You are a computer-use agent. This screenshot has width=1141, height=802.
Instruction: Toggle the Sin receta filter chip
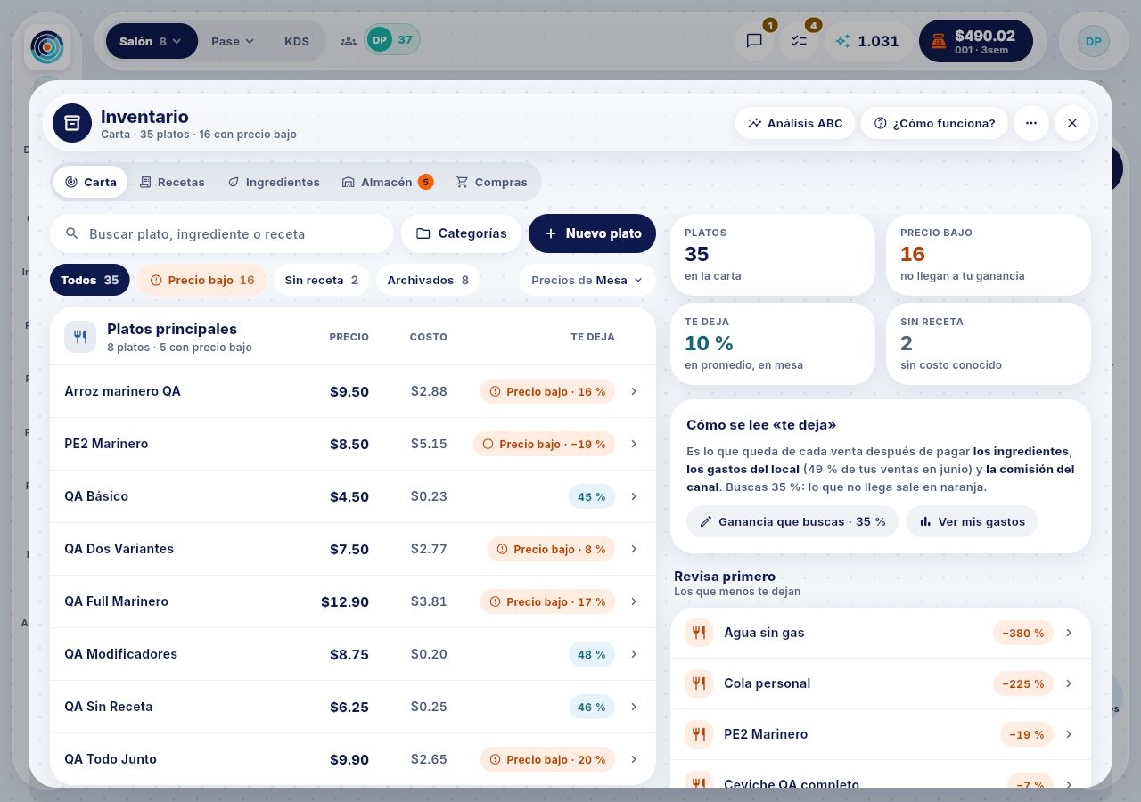point(321,280)
